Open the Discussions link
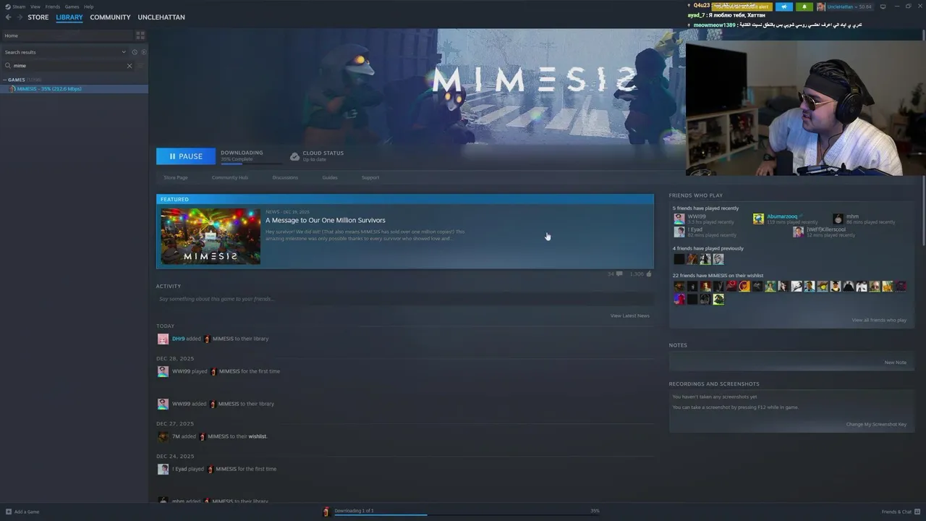 point(285,177)
